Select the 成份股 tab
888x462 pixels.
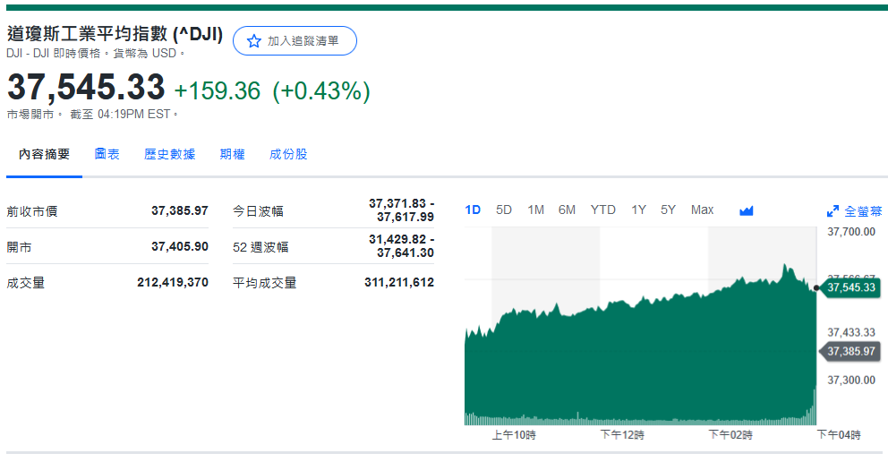288,154
